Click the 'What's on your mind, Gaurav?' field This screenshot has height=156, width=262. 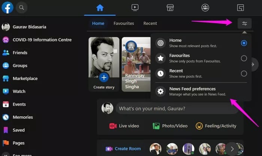[x=177, y=109]
